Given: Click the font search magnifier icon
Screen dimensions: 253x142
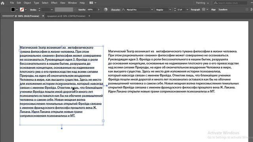Looking at the screenshot, I should [x=124, y=9].
